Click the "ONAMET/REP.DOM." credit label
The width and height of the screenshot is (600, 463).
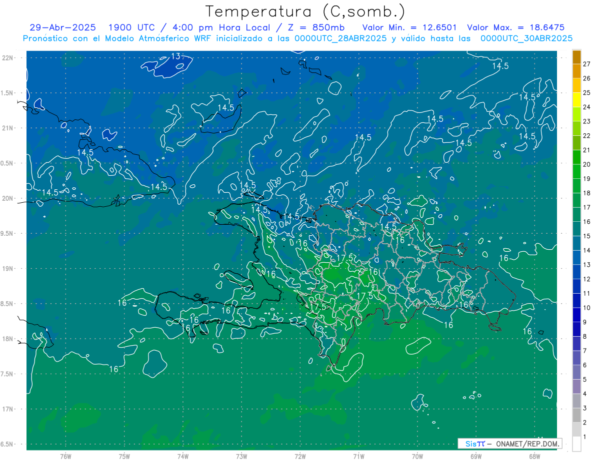tap(528, 444)
